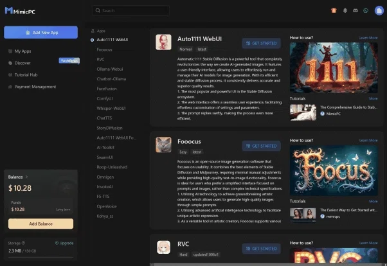Click GET STARTED for RVC
The image size is (387, 266).
pyautogui.click(x=262, y=249)
